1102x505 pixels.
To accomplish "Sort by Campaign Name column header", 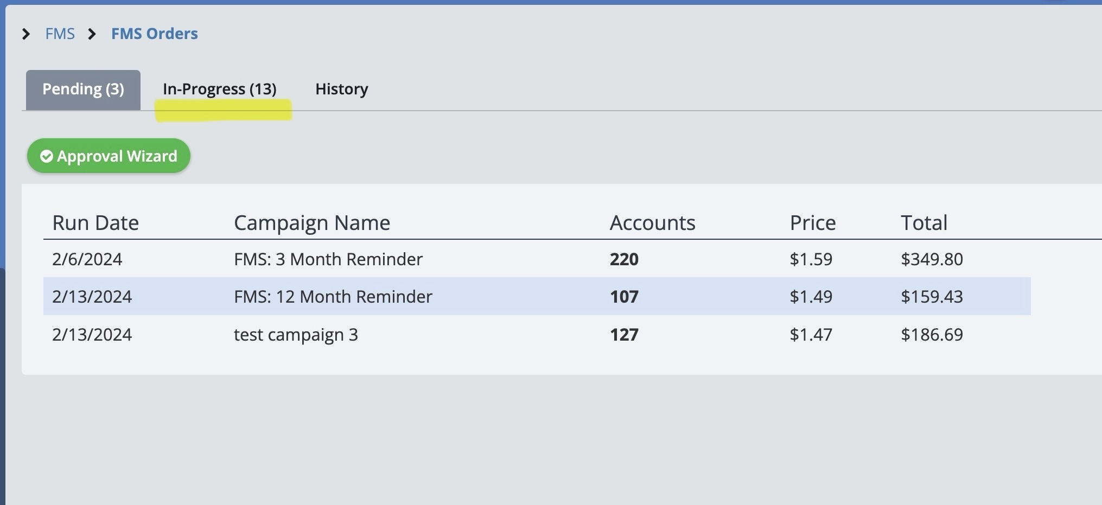I will 312,223.
